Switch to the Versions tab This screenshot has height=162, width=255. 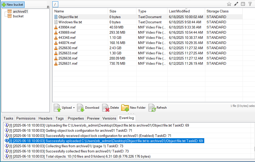(x=109, y=118)
